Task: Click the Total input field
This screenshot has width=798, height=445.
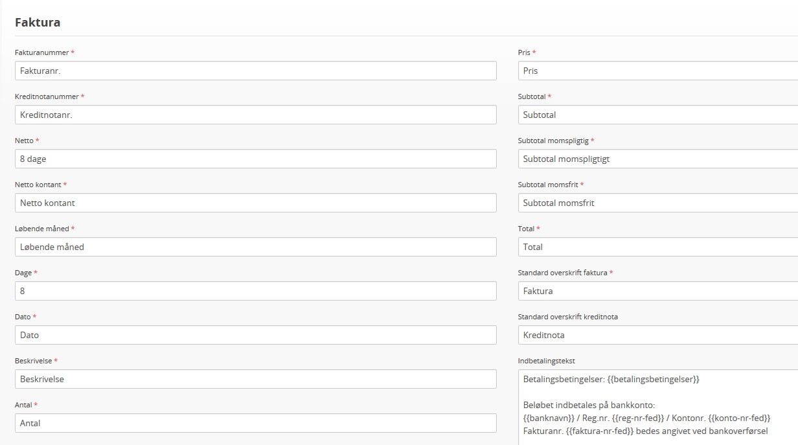Action: point(658,247)
